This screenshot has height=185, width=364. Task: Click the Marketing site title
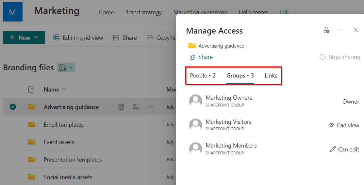coord(57,11)
